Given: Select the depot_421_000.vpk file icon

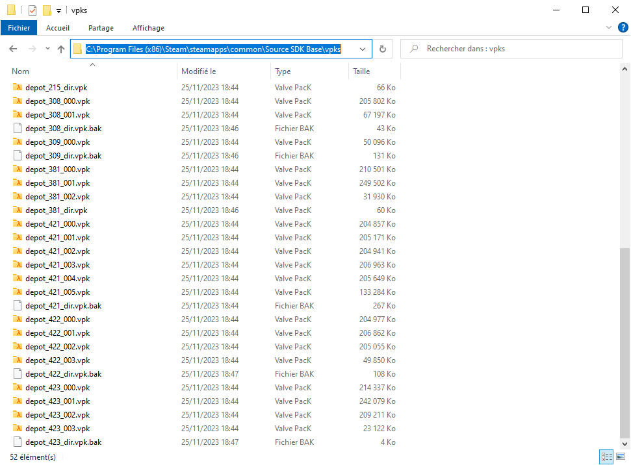Looking at the screenshot, I should pos(18,223).
